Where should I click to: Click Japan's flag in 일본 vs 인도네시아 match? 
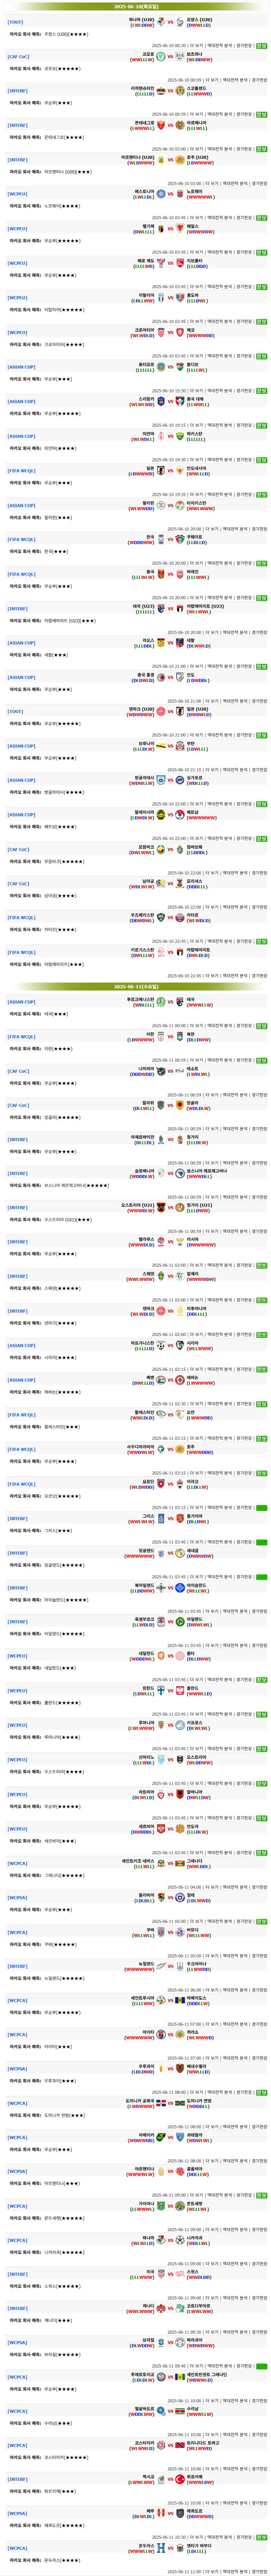click(161, 470)
